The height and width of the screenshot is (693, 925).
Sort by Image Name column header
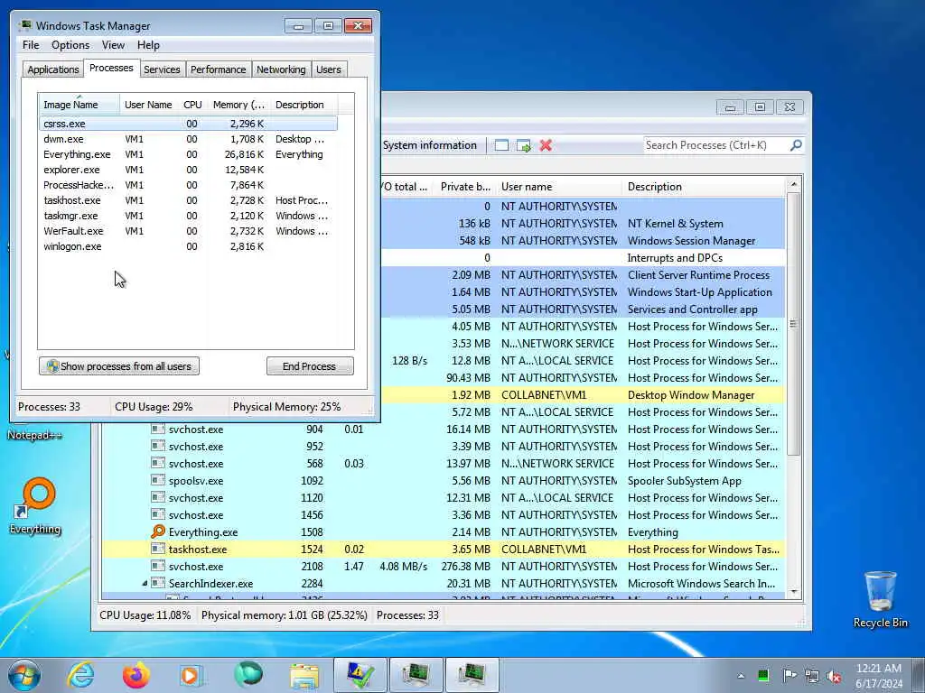[x=79, y=105]
